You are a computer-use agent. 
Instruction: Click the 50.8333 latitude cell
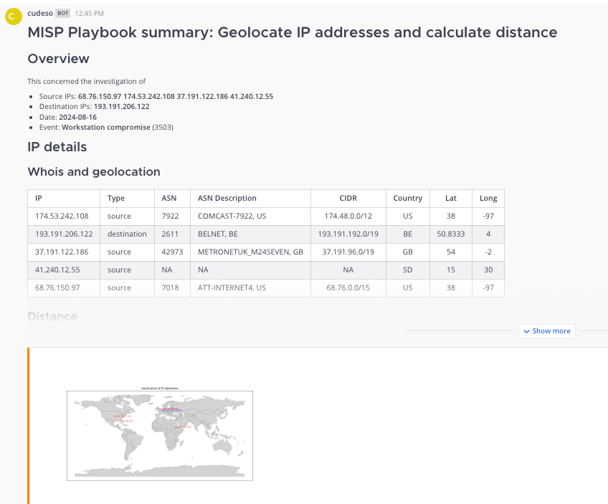(450, 234)
